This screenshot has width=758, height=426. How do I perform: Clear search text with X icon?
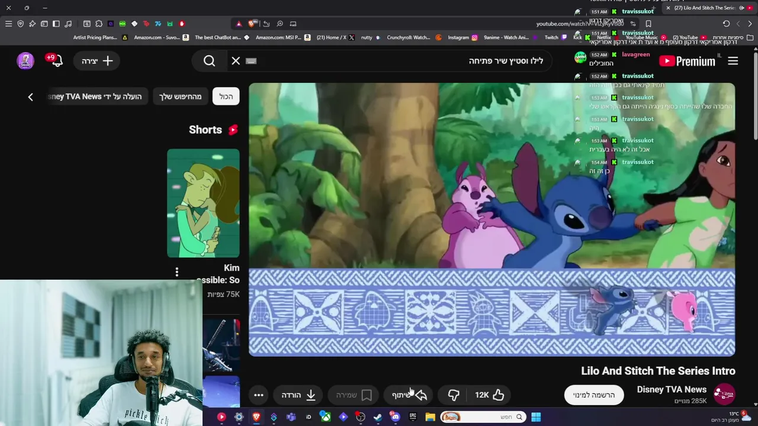coord(236,60)
